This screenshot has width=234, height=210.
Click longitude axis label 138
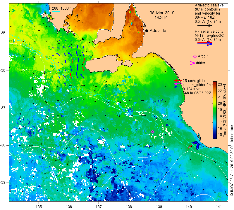(129, 206)
